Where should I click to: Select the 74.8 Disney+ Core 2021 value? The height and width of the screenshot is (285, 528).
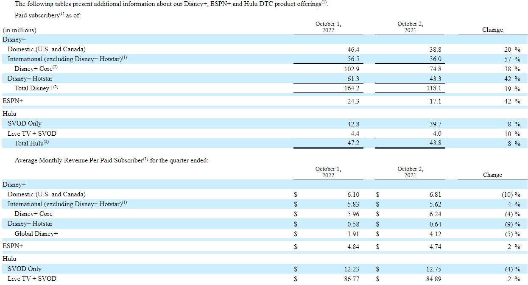tap(435, 69)
